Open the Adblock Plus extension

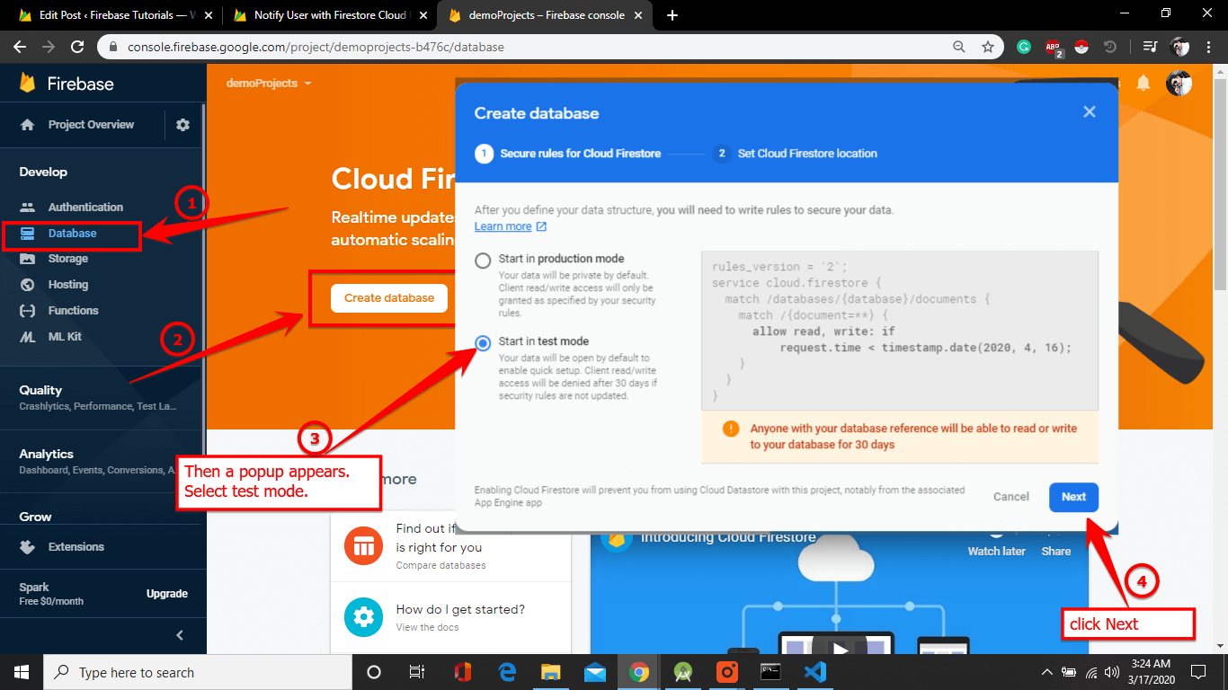coord(1054,48)
